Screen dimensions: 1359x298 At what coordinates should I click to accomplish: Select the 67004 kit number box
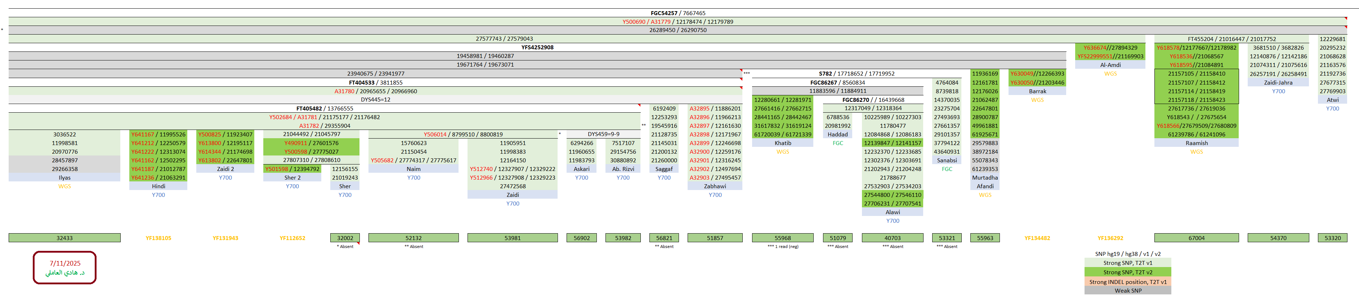pos(1196,238)
